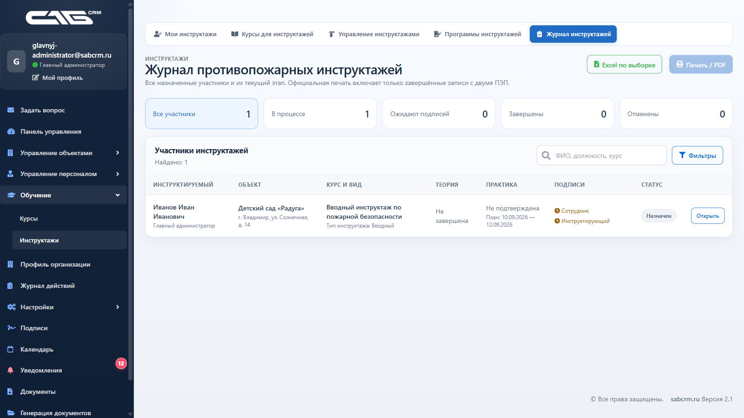This screenshot has width=744, height=418.
Task: Select the Программы инструктажей tab
Action: 477,34
